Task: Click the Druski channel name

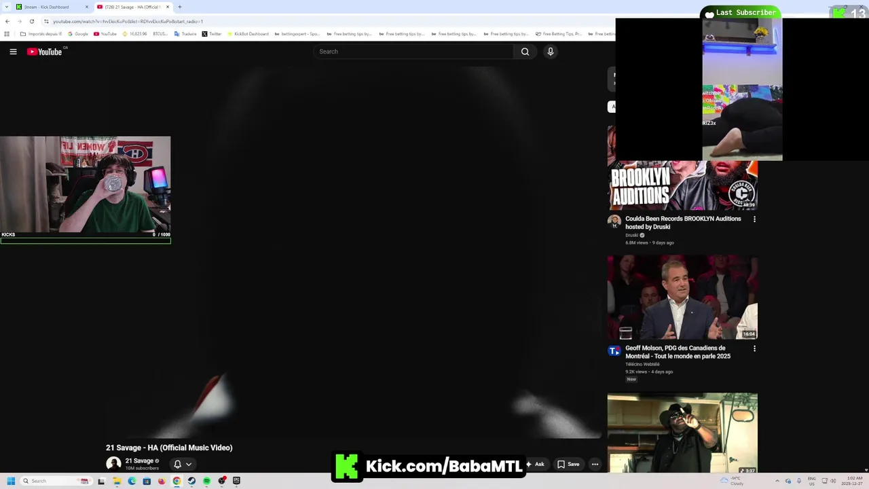Action: pyautogui.click(x=632, y=235)
